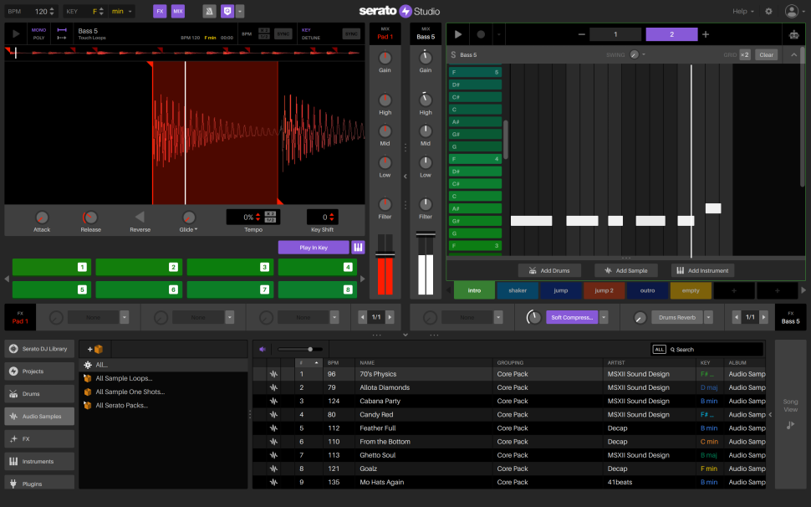This screenshot has width=811, height=507.
Task: Toggle BPM SYNC on sample deck
Action: coord(283,33)
